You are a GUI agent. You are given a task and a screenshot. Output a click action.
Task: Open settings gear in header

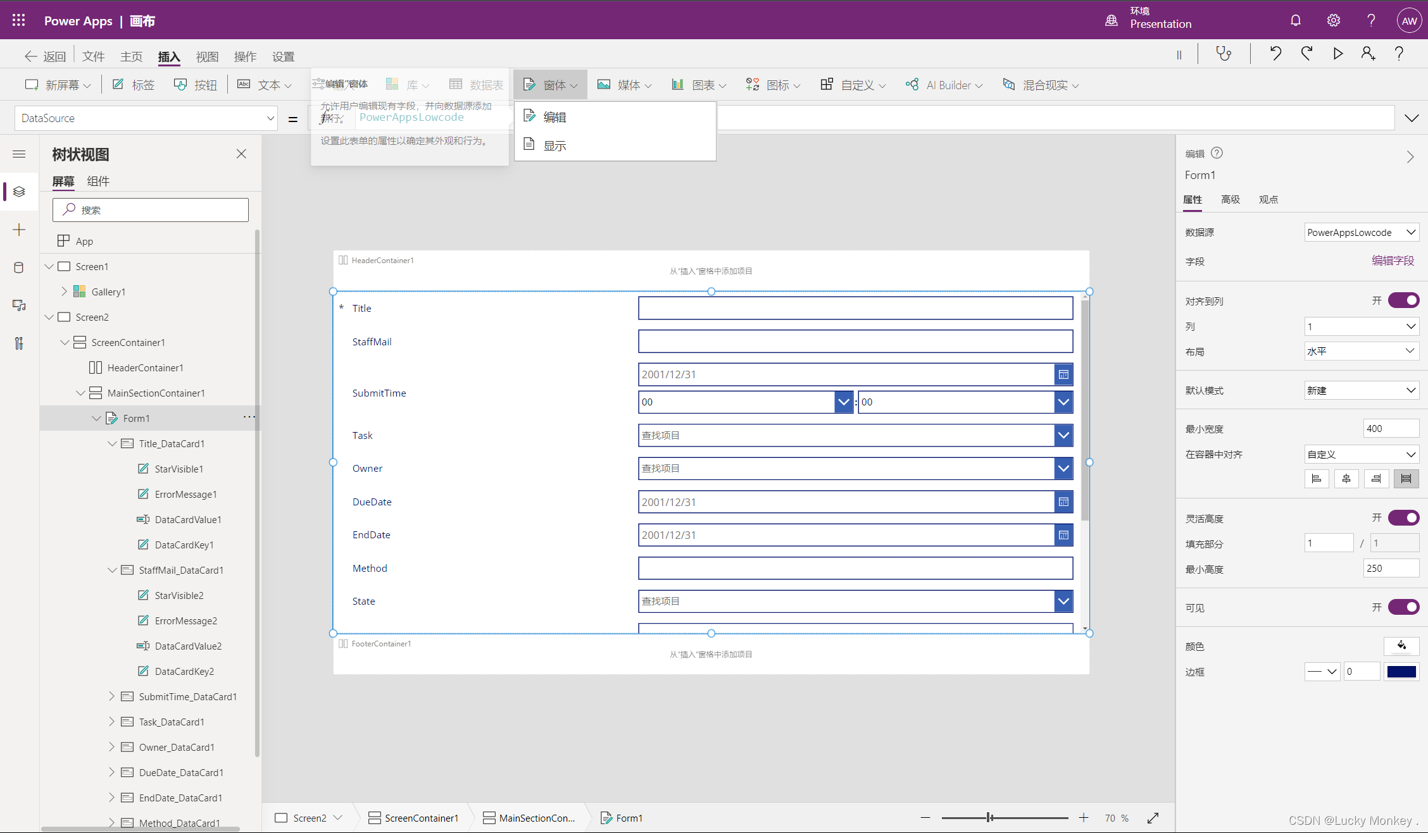(1334, 20)
